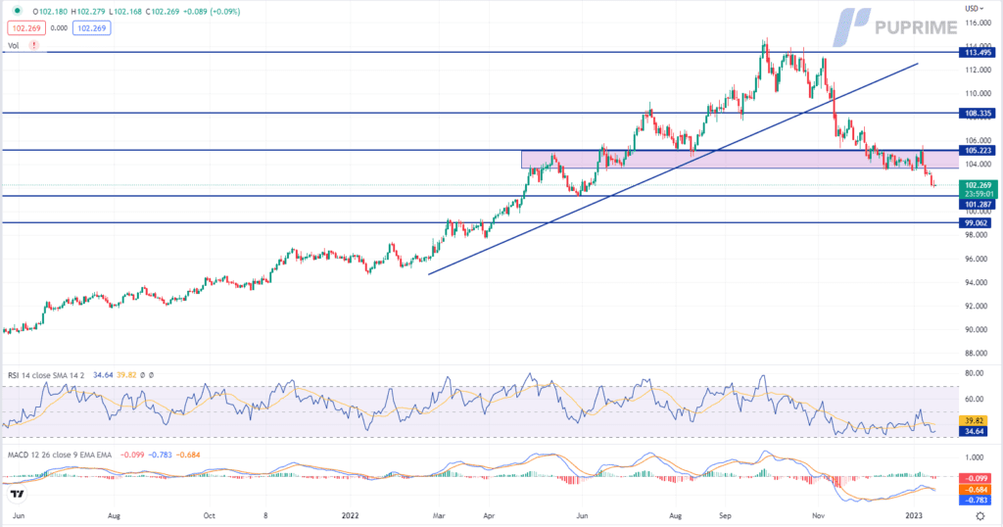Select the purple shaded support zone rectangle
Image resolution: width=1003 pixels, height=527 pixels.
tap(740, 160)
